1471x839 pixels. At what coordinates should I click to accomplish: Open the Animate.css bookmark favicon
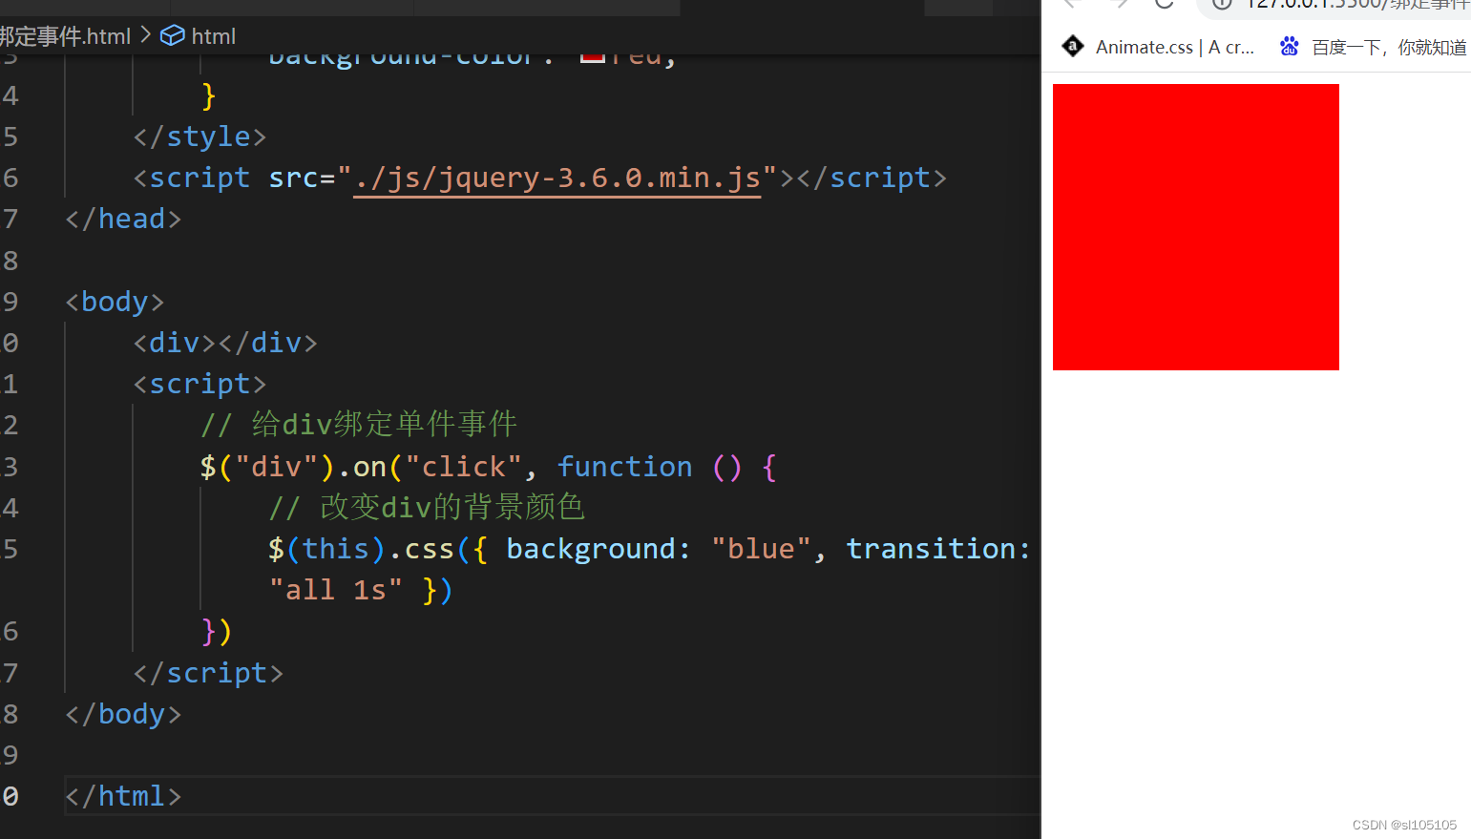(1073, 46)
